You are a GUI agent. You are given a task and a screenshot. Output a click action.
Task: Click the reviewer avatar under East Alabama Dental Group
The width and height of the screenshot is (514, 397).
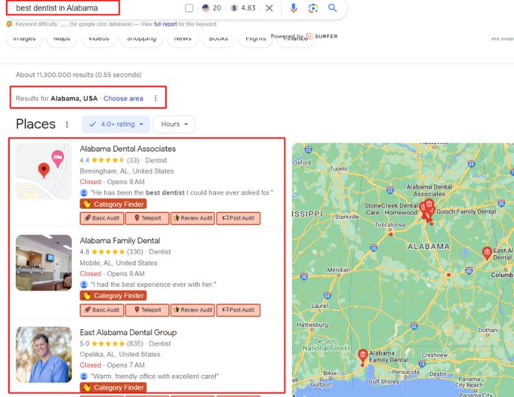point(84,376)
